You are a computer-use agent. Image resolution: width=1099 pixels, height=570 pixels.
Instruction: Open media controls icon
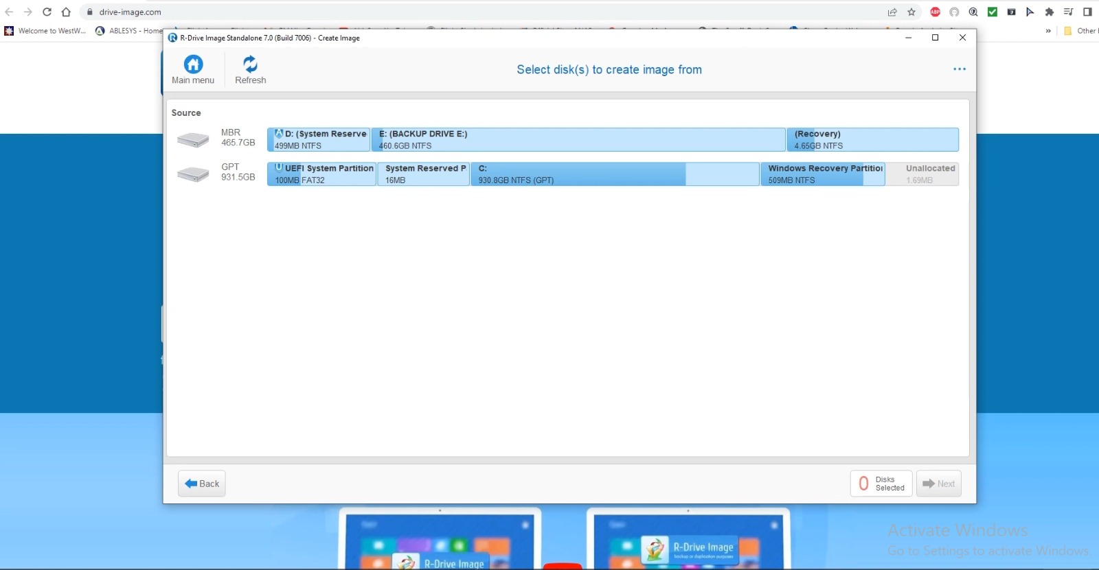(x=1068, y=12)
